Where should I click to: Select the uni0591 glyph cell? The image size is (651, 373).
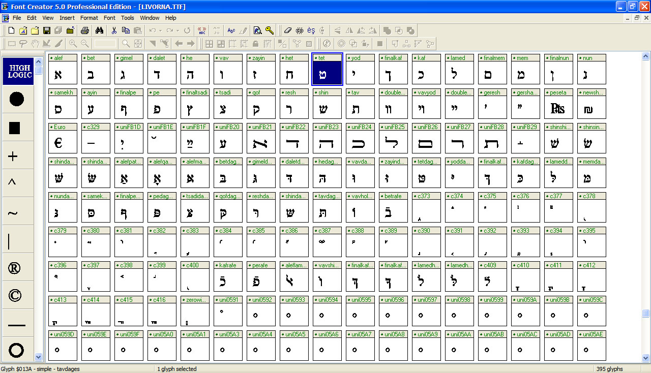pyautogui.click(x=228, y=311)
